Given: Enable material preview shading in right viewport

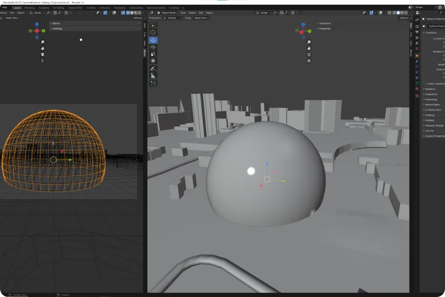Looking at the screenshot, I should click(402, 13).
